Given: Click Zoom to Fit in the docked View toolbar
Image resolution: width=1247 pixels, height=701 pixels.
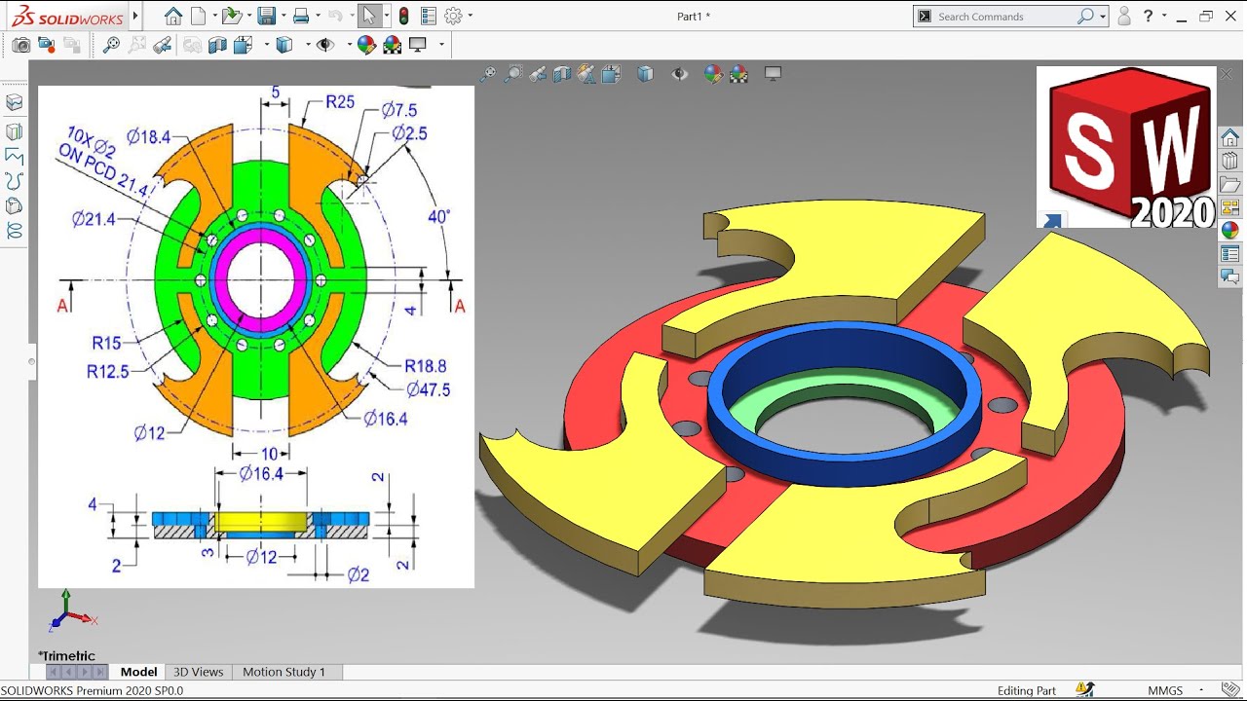Looking at the screenshot, I should tap(111, 44).
